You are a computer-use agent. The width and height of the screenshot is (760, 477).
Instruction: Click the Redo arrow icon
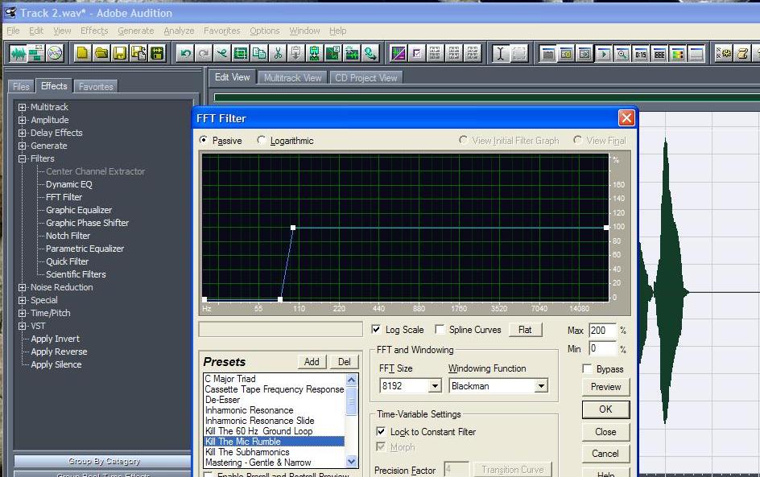pyautogui.click(x=204, y=53)
